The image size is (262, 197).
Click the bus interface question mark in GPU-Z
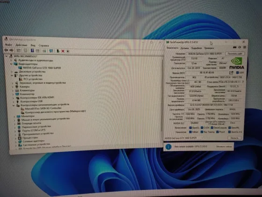tap(243, 82)
